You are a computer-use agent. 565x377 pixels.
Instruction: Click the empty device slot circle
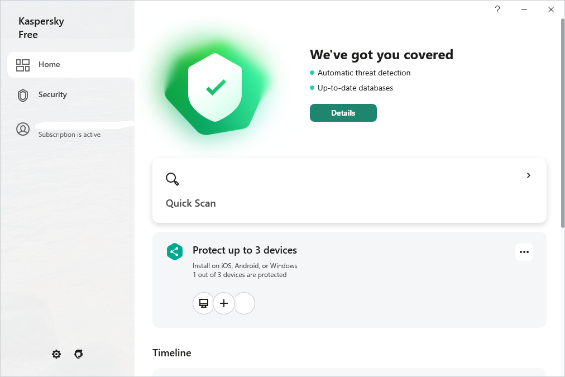pyautogui.click(x=245, y=303)
